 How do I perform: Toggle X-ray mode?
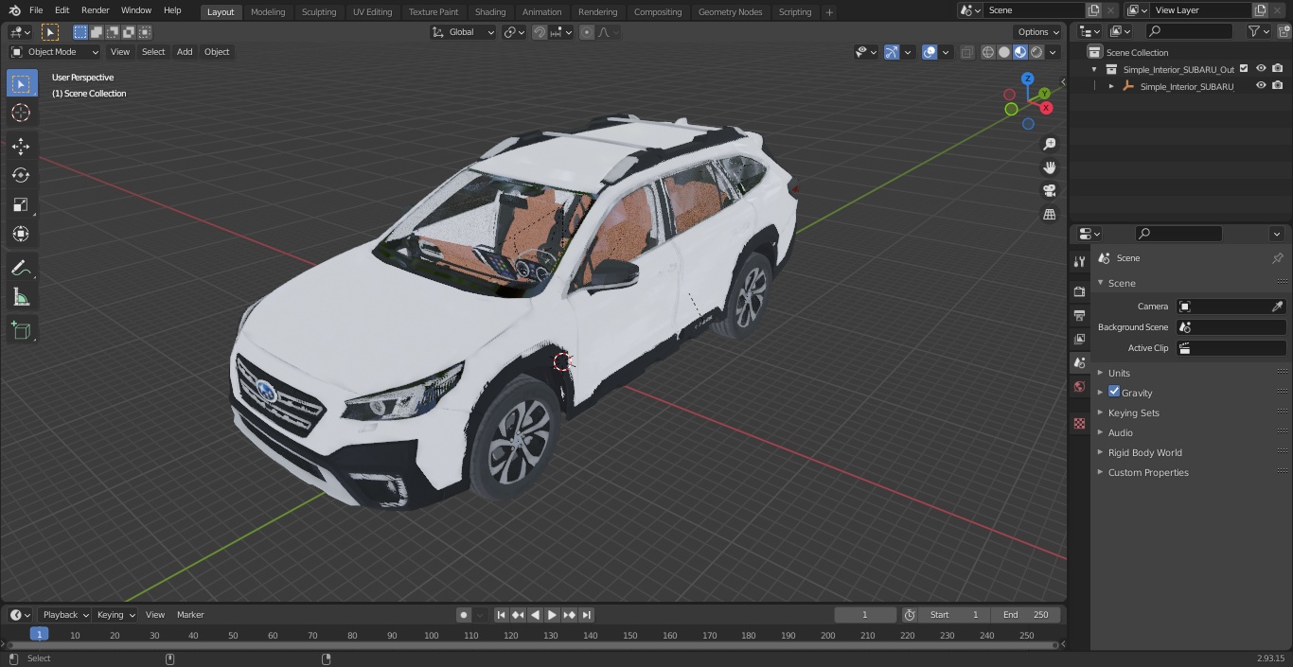point(966,52)
